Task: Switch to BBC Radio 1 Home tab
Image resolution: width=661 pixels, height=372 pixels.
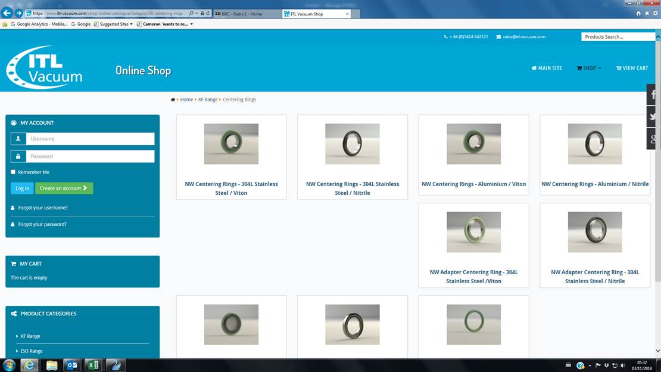Action: (x=248, y=14)
